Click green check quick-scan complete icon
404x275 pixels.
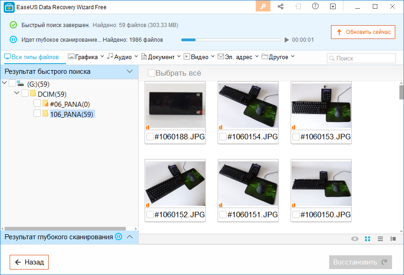click(x=13, y=25)
